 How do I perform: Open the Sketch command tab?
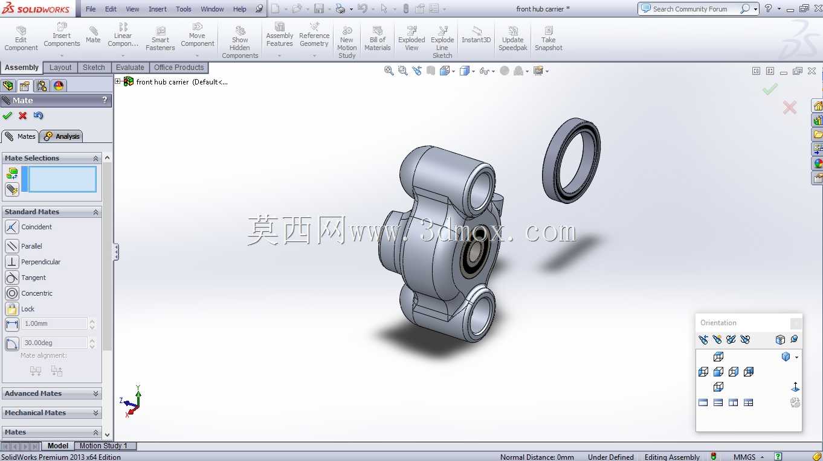[x=94, y=68]
